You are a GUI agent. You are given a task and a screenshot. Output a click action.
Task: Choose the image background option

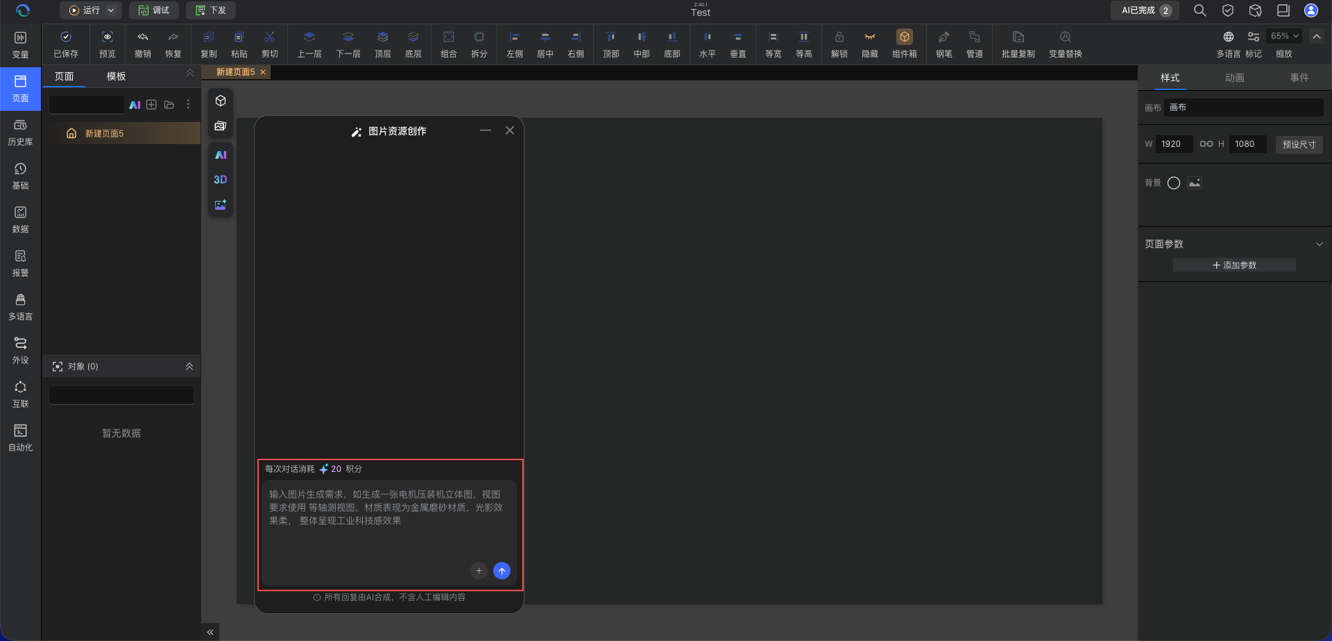coord(1195,183)
